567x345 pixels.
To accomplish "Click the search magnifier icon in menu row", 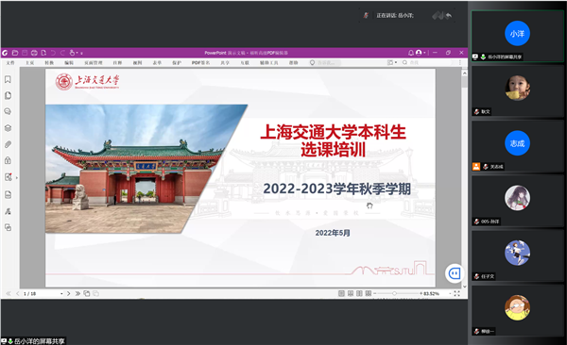I will tap(404, 62).
